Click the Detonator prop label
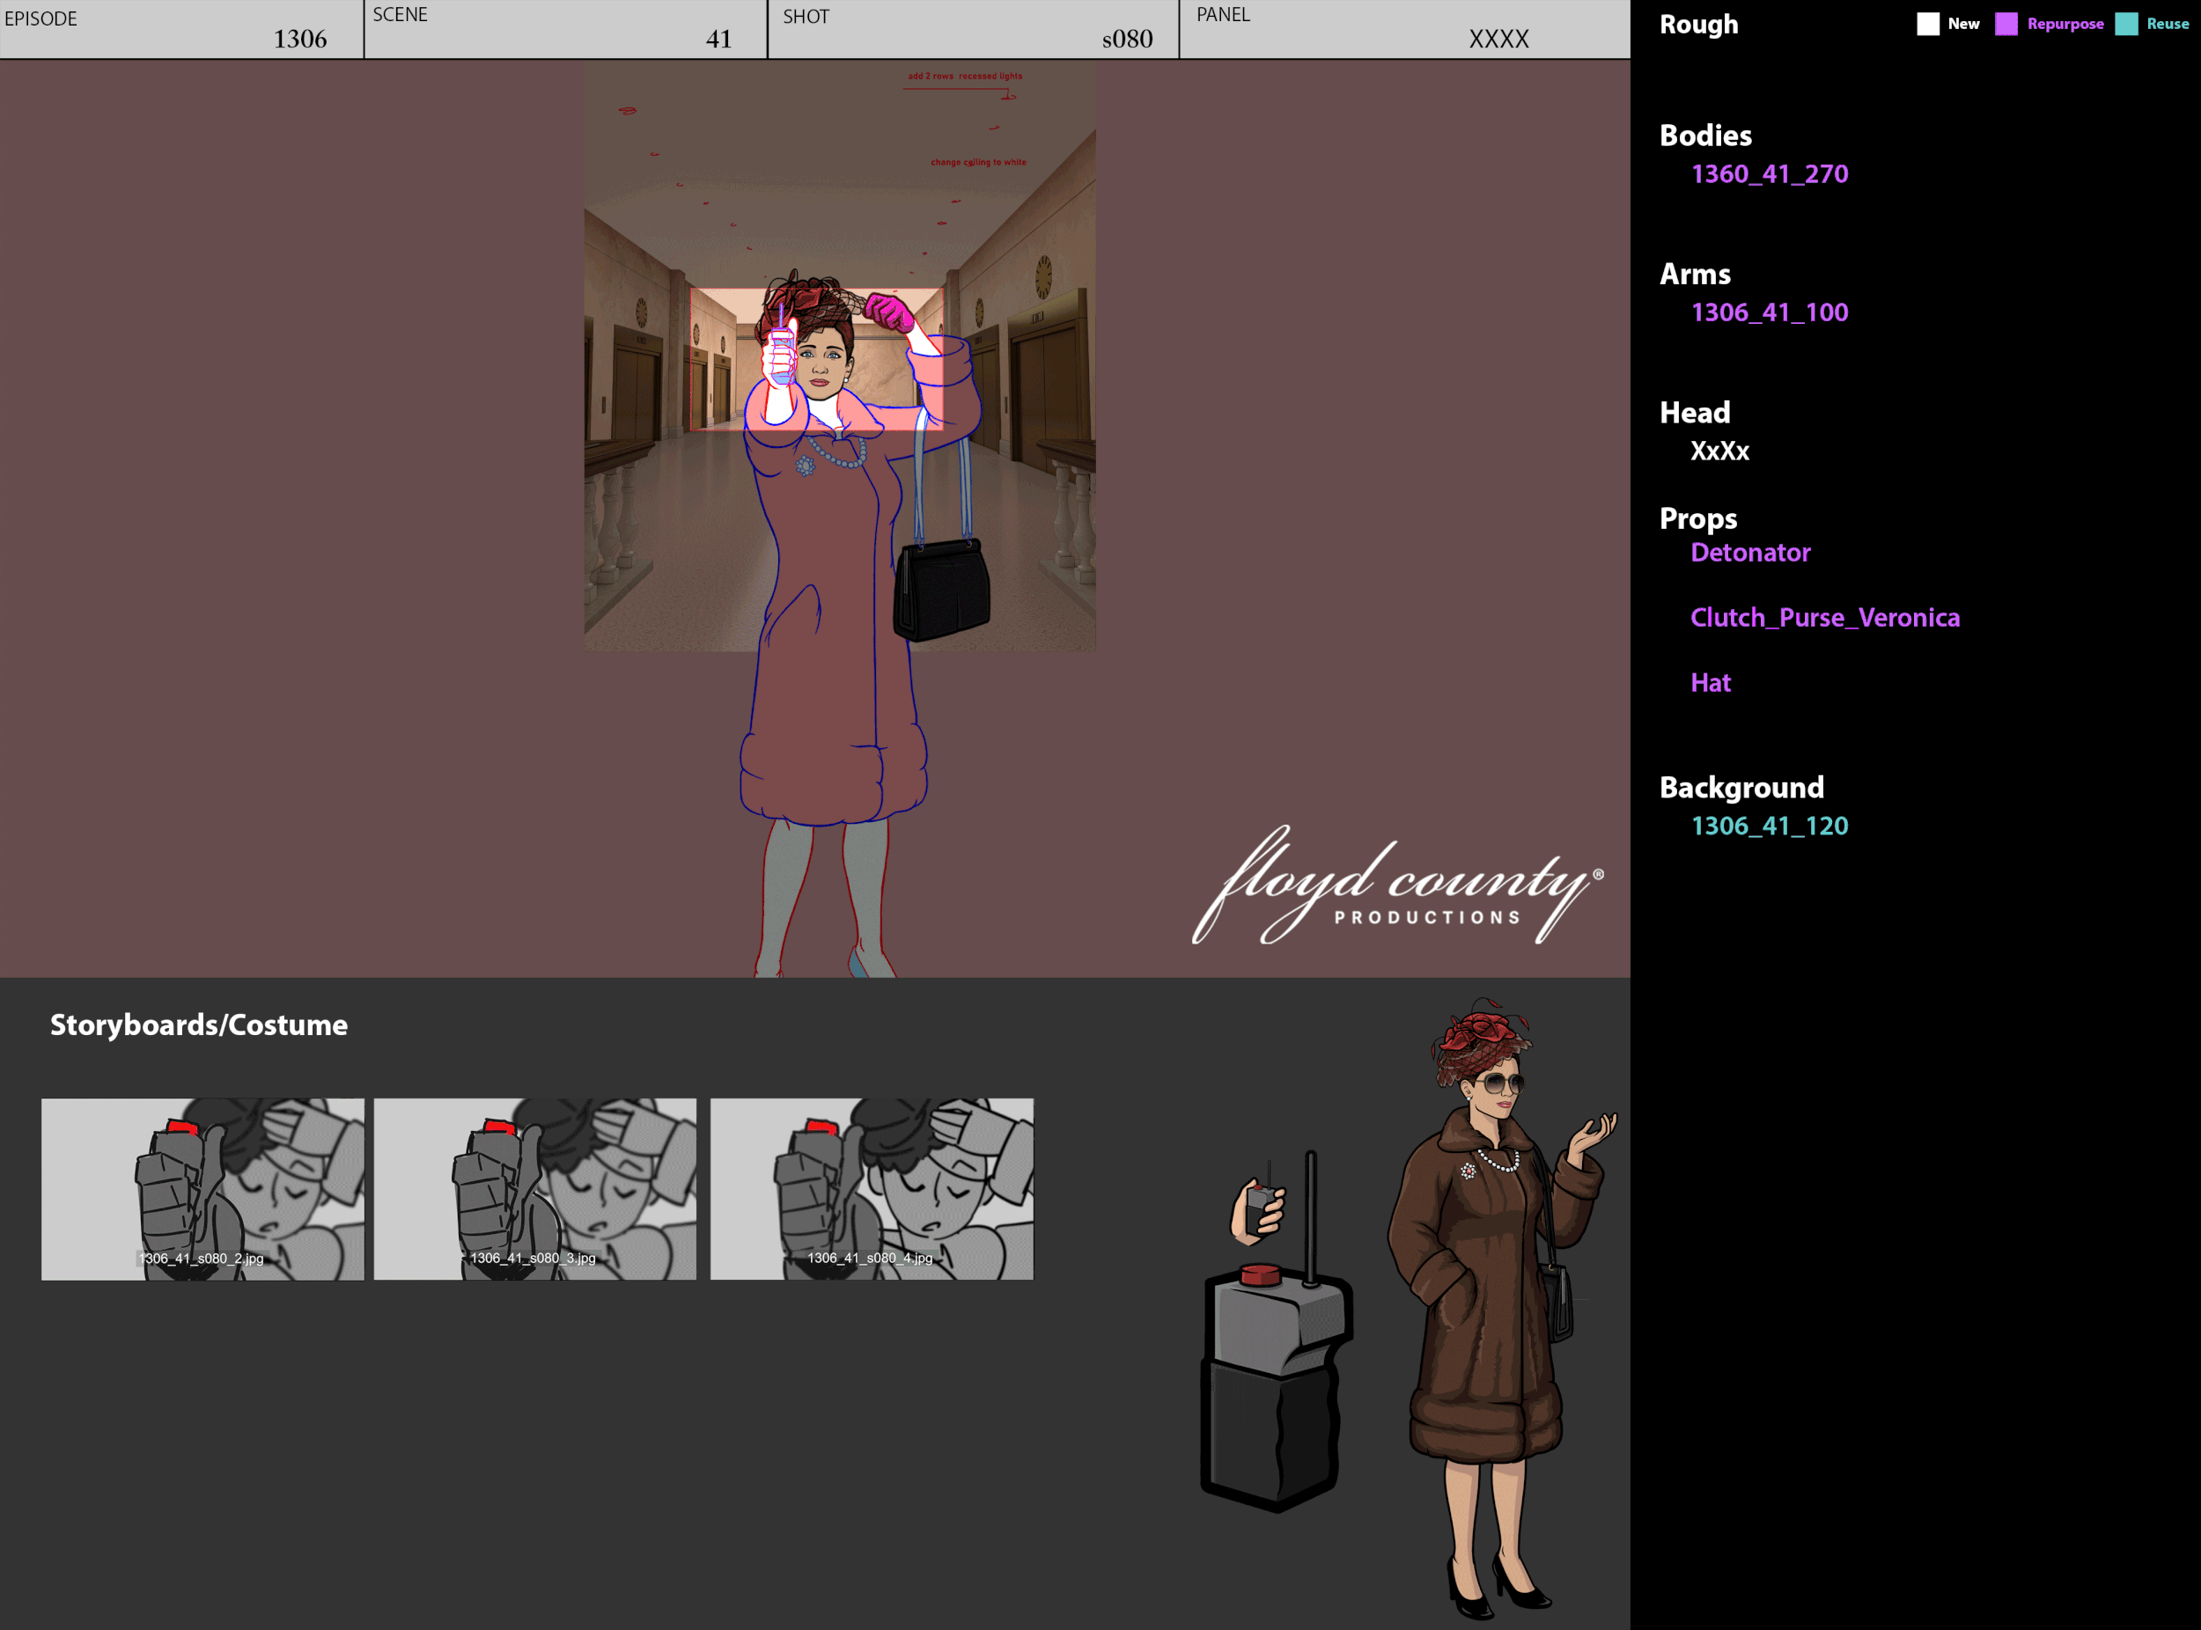 coord(1751,553)
